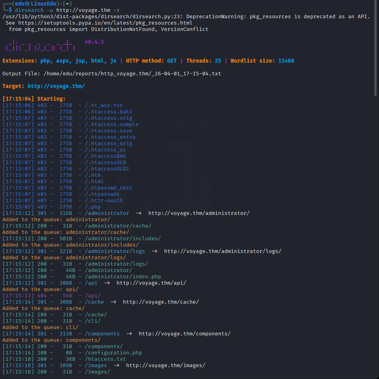Select the /.httr-oauth path
The width and height of the screenshot is (379, 379).
click(x=104, y=201)
